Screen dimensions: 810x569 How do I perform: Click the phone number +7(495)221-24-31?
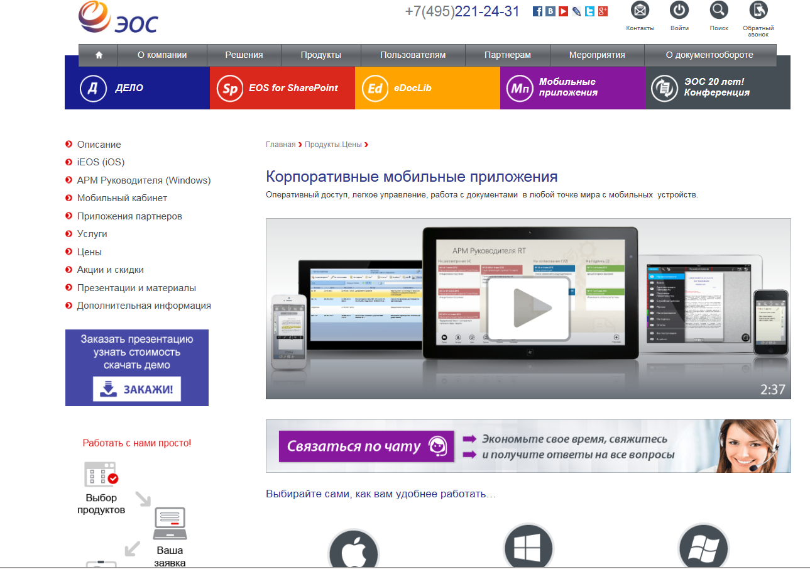pos(462,11)
